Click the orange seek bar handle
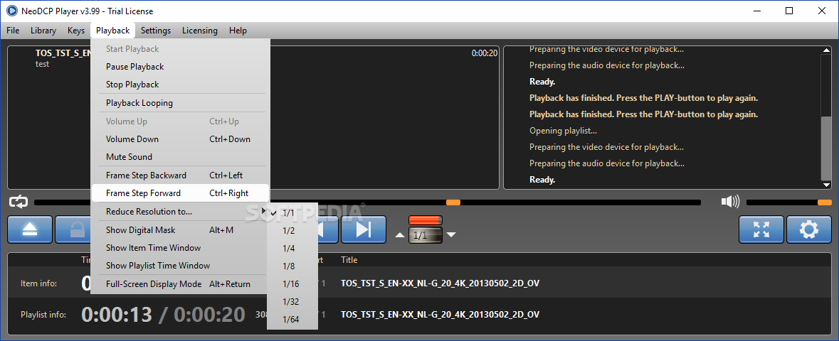This screenshot has width=839, height=341. click(453, 202)
